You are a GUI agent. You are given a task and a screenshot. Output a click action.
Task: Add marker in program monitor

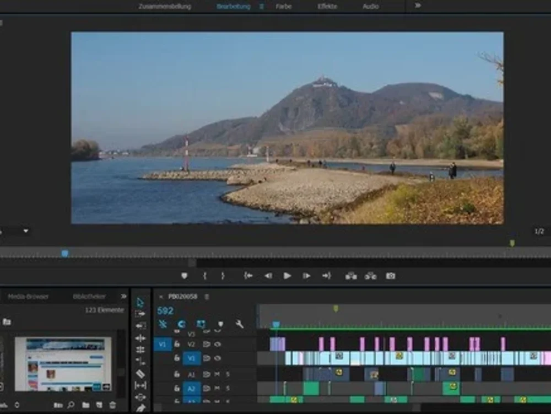184,276
